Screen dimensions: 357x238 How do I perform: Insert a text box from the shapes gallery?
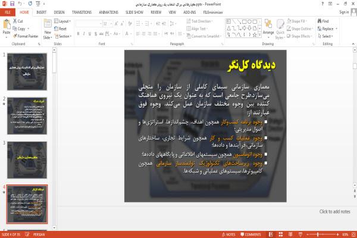coord(228,21)
